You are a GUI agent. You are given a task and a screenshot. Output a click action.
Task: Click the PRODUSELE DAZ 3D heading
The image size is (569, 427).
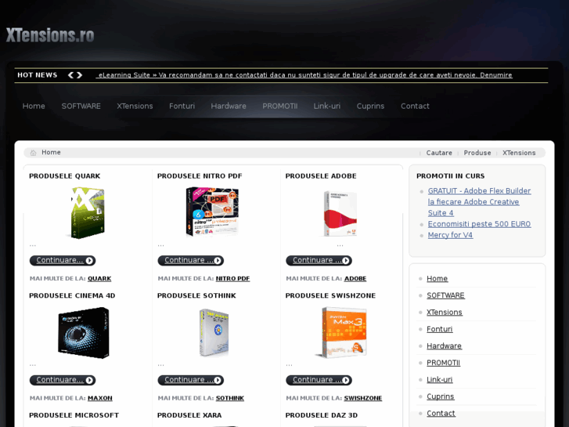(x=321, y=415)
